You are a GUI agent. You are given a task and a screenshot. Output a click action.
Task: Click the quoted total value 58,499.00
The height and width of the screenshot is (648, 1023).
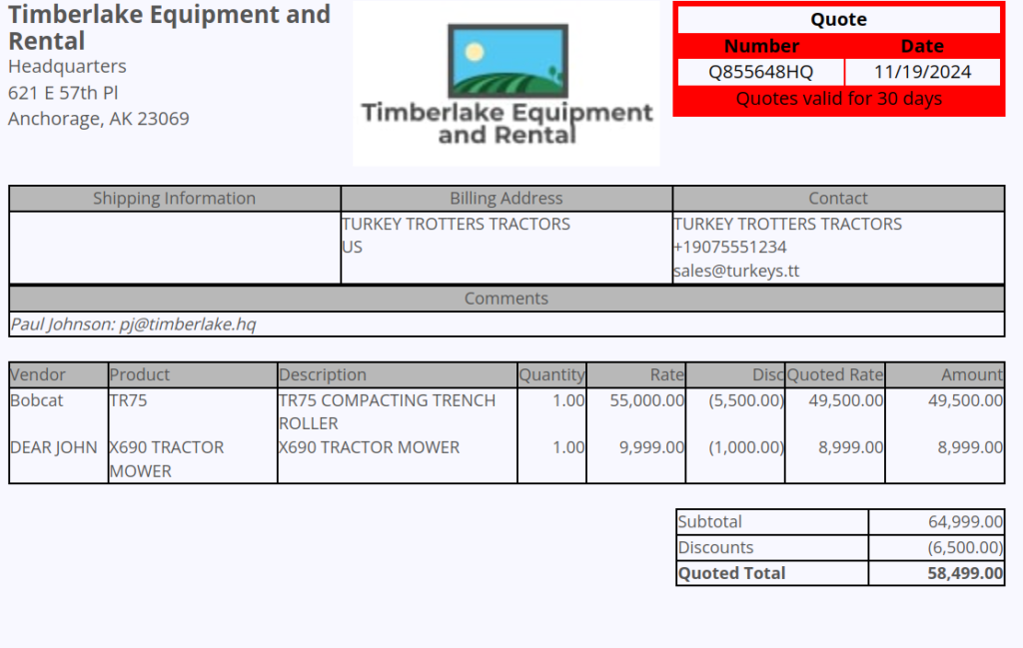(x=966, y=573)
